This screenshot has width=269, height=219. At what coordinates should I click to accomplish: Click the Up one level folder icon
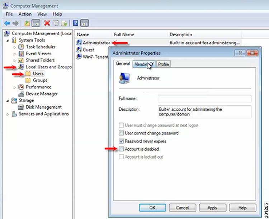27,23
